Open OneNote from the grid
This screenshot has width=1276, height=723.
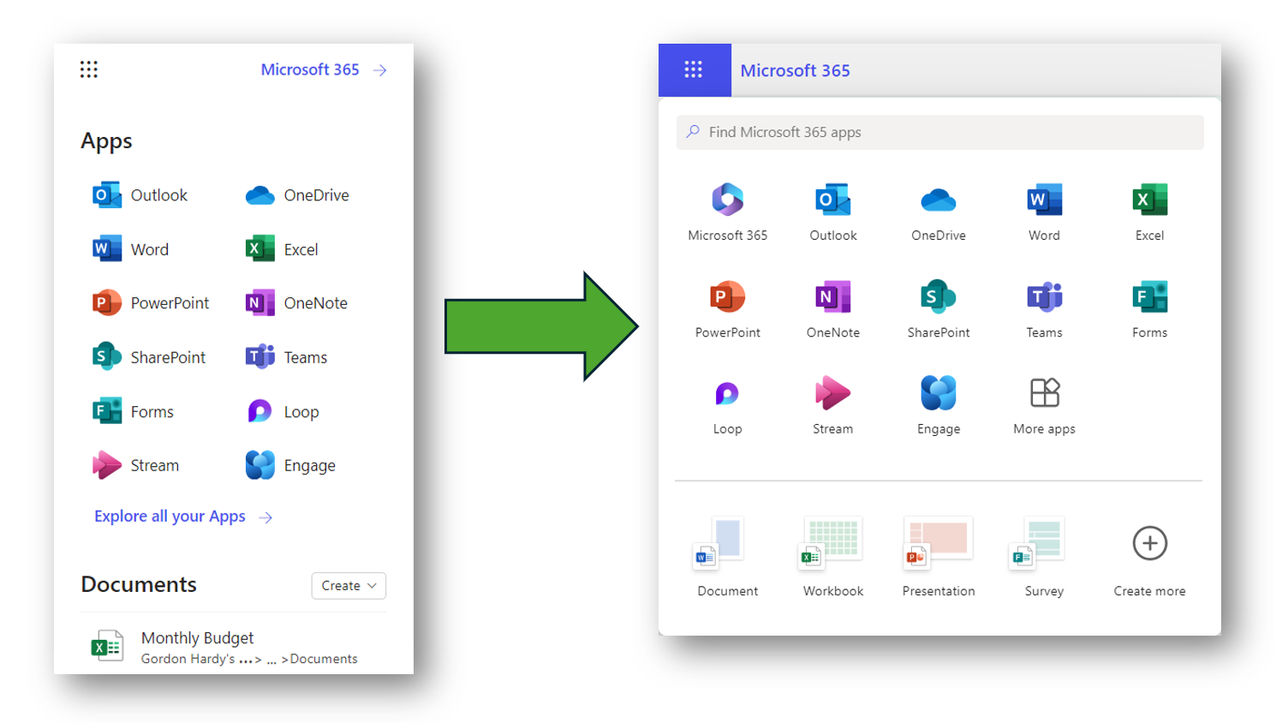[x=832, y=296]
